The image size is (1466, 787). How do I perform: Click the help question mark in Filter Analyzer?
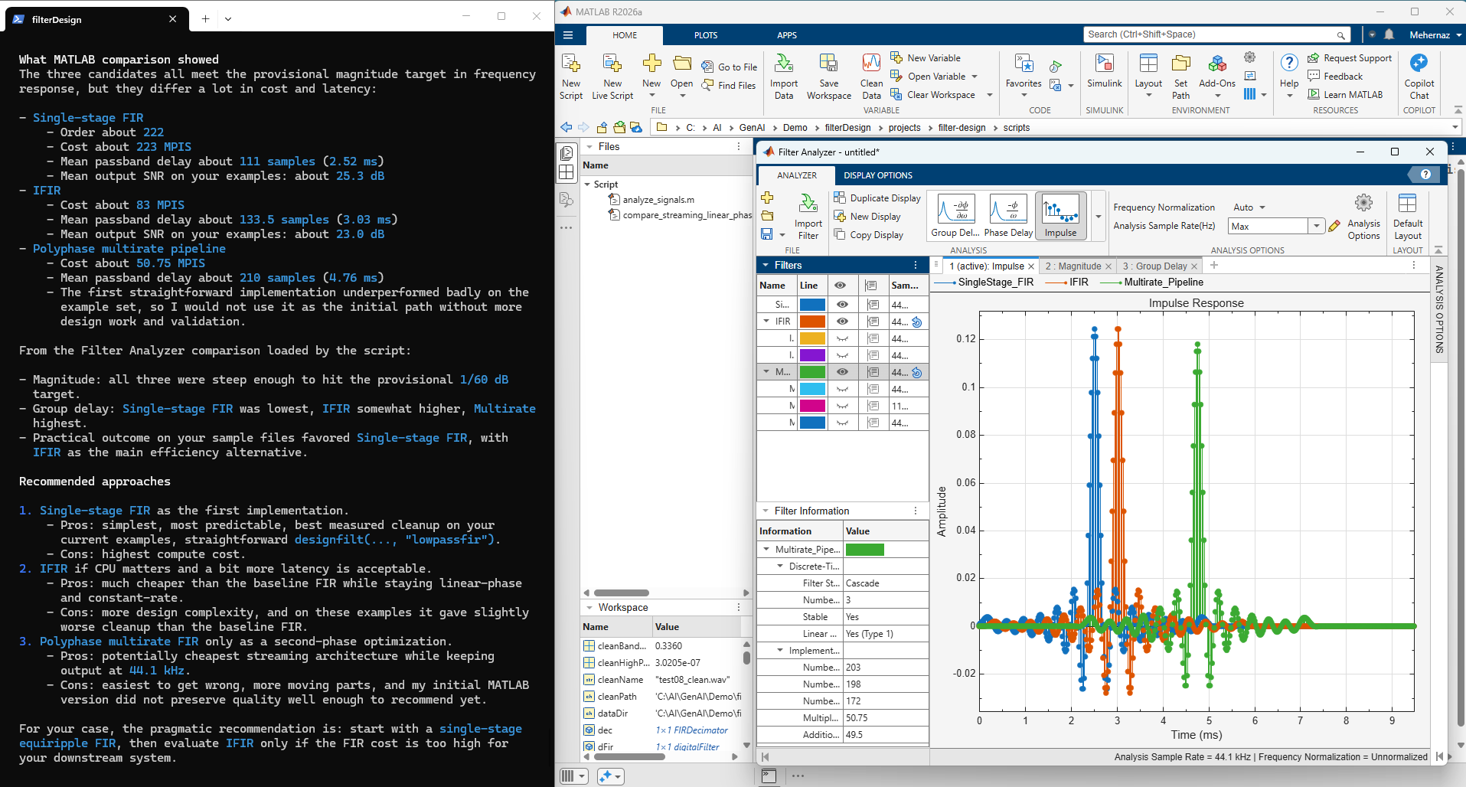[1425, 175]
